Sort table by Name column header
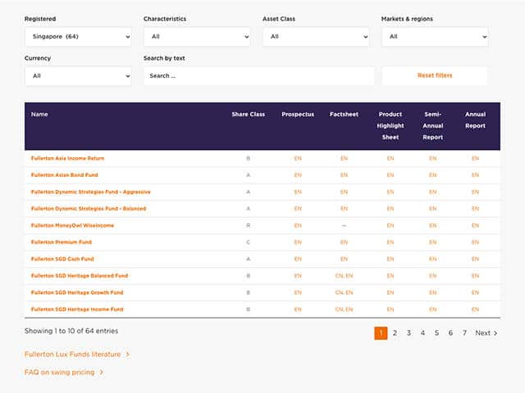The height and width of the screenshot is (393, 525). click(x=39, y=115)
